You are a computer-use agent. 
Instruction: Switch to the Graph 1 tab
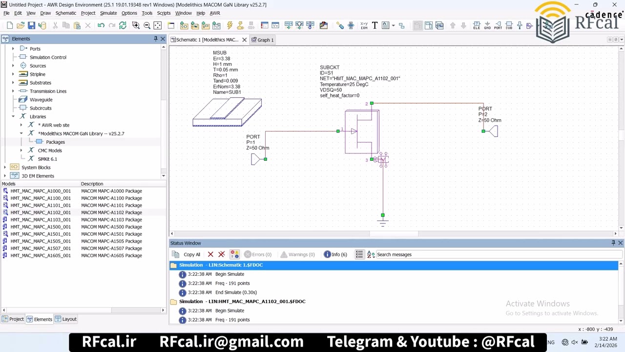pyautogui.click(x=262, y=40)
